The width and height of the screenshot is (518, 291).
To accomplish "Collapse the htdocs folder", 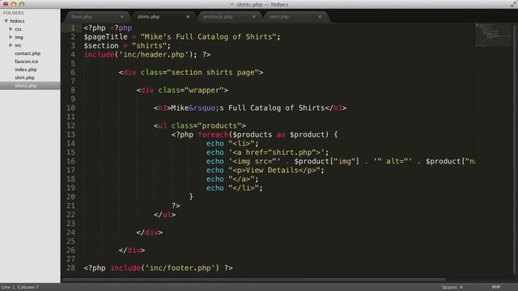I will [6, 21].
